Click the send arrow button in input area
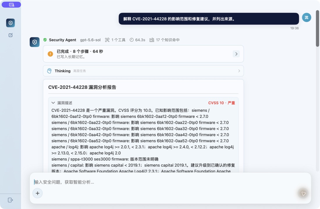 point(303,193)
